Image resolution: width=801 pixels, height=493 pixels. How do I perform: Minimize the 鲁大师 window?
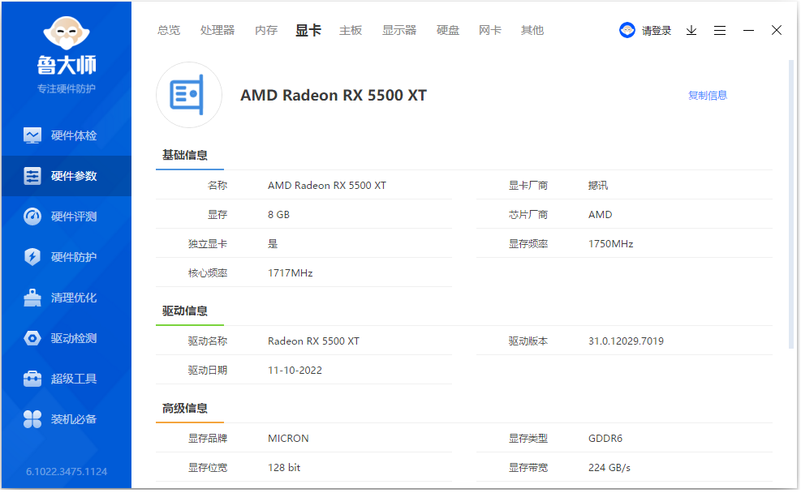tap(748, 31)
